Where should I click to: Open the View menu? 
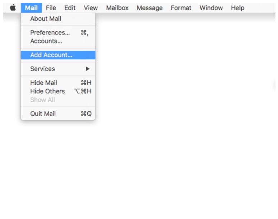[91, 8]
